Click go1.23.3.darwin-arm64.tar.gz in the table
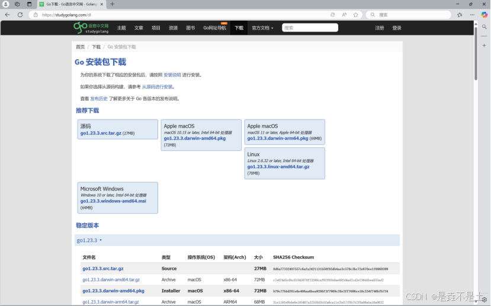 click(x=111, y=302)
